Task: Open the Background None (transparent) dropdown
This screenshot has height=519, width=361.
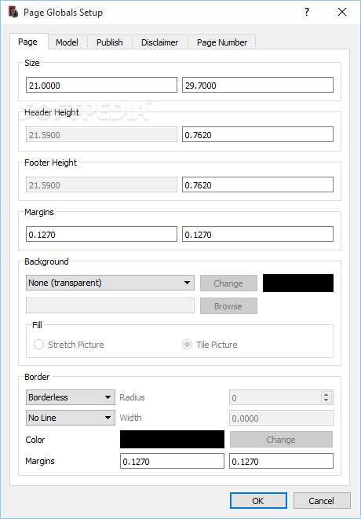Action: point(110,283)
